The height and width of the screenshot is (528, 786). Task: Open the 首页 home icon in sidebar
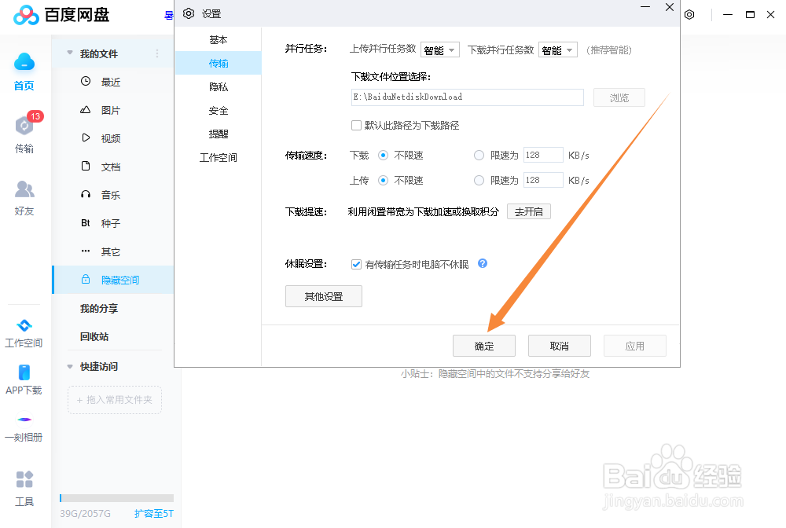(24, 70)
